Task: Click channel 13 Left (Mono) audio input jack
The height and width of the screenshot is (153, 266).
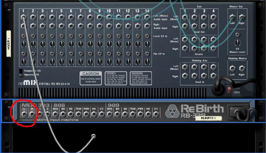Action: pos(138,17)
